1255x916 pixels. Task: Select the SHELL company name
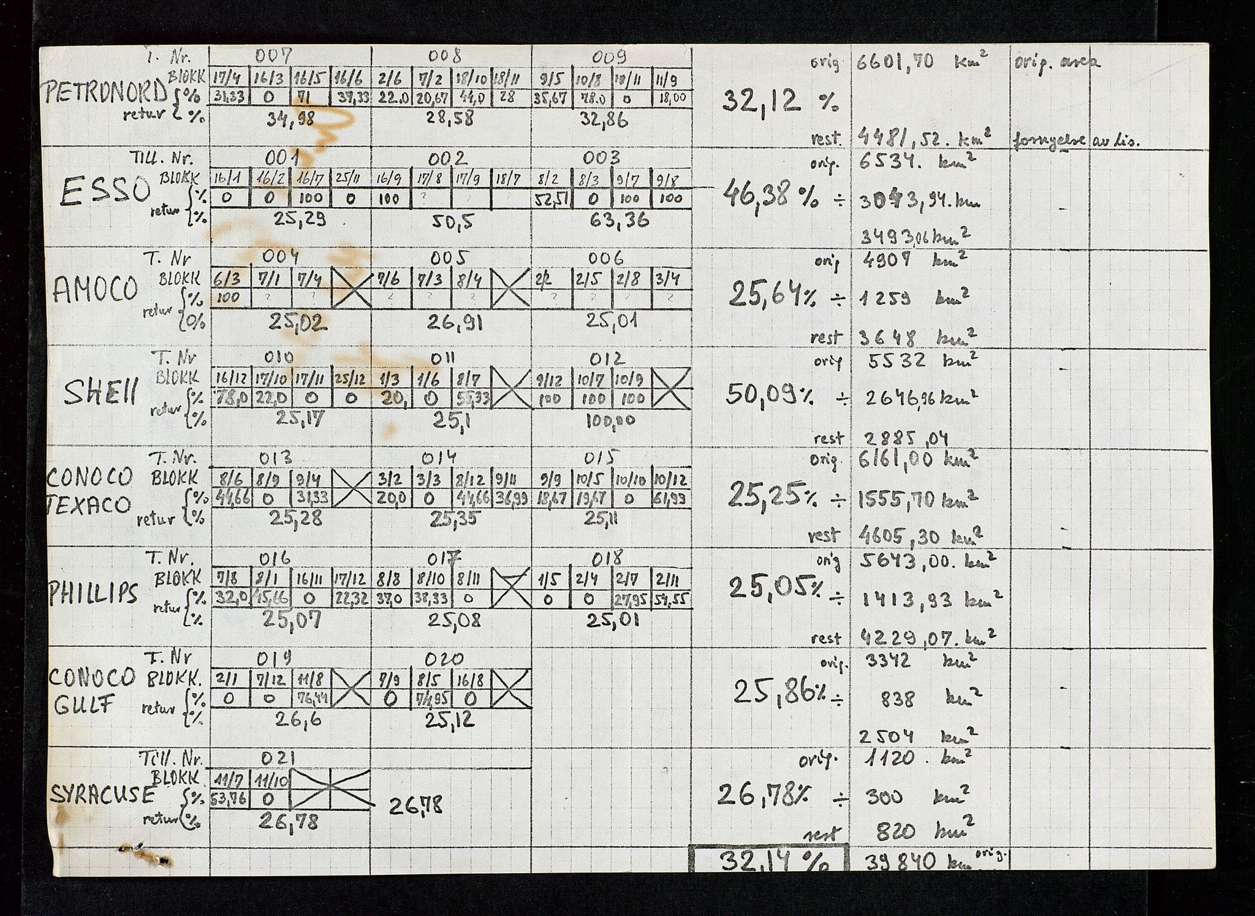tap(101, 390)
